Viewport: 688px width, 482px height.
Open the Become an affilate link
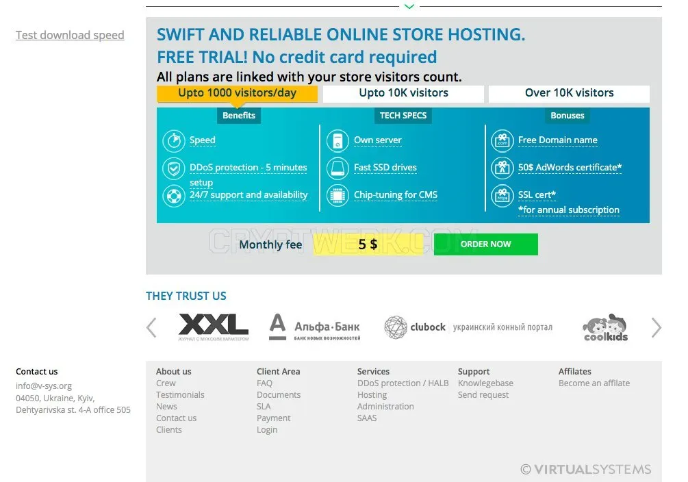[594, 383]
